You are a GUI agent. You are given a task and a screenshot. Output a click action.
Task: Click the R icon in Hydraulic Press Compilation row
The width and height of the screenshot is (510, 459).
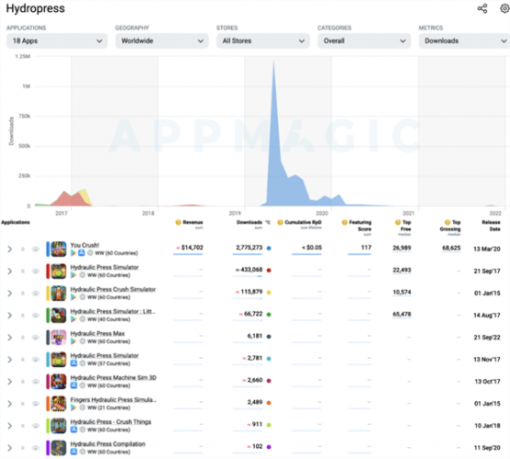coord(23,448)
